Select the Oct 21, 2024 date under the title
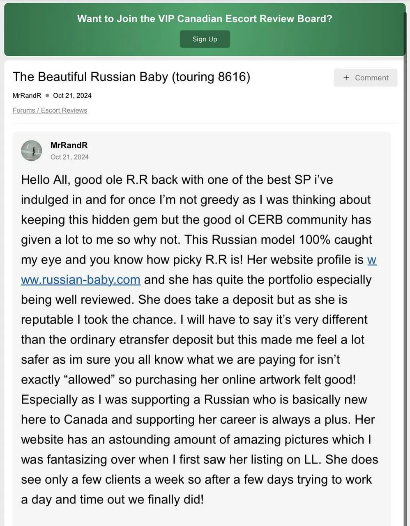 coord(72,95)
